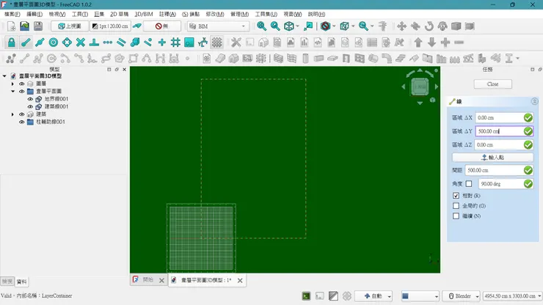Click the snap perpendicular icon
The width and height of the screenshot is (543, 305).
pyautogui.click(x=94, y=43)
